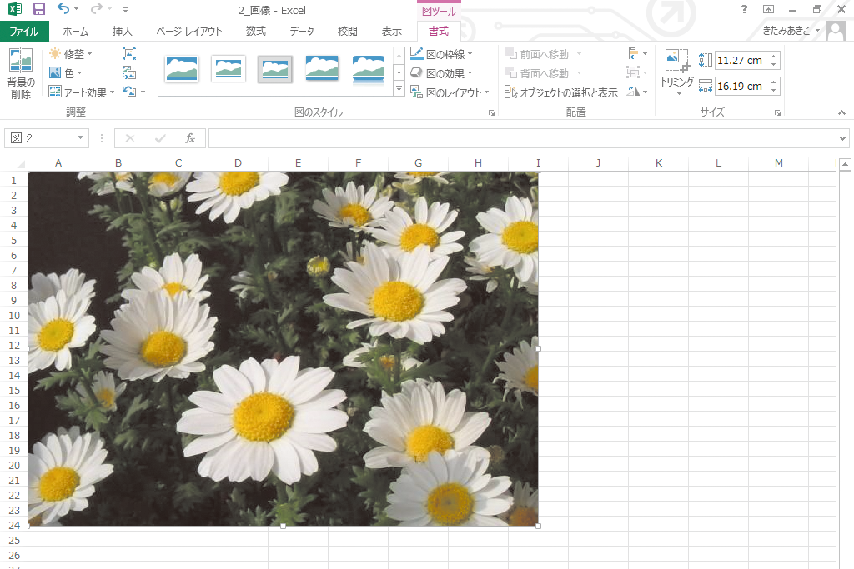Switch to the 挿入 tab
This screenshot has height=569, width=854.
(122, 31)
